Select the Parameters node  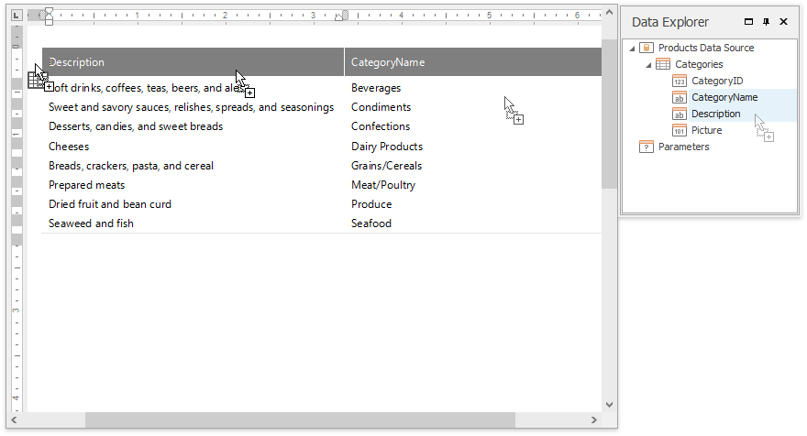pyautogui.click(x=683, y=147)
